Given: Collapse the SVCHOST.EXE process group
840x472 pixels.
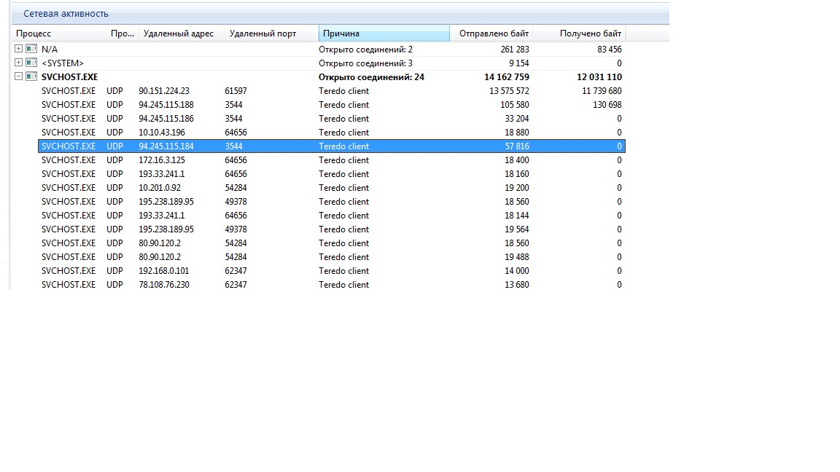Looking at the screenshot, I should (18, 76).
